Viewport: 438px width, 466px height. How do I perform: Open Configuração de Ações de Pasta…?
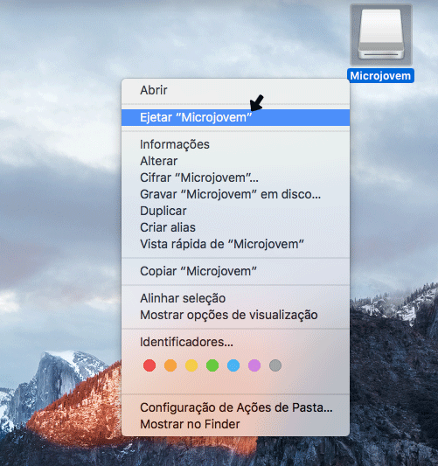(x=235, y=407)
